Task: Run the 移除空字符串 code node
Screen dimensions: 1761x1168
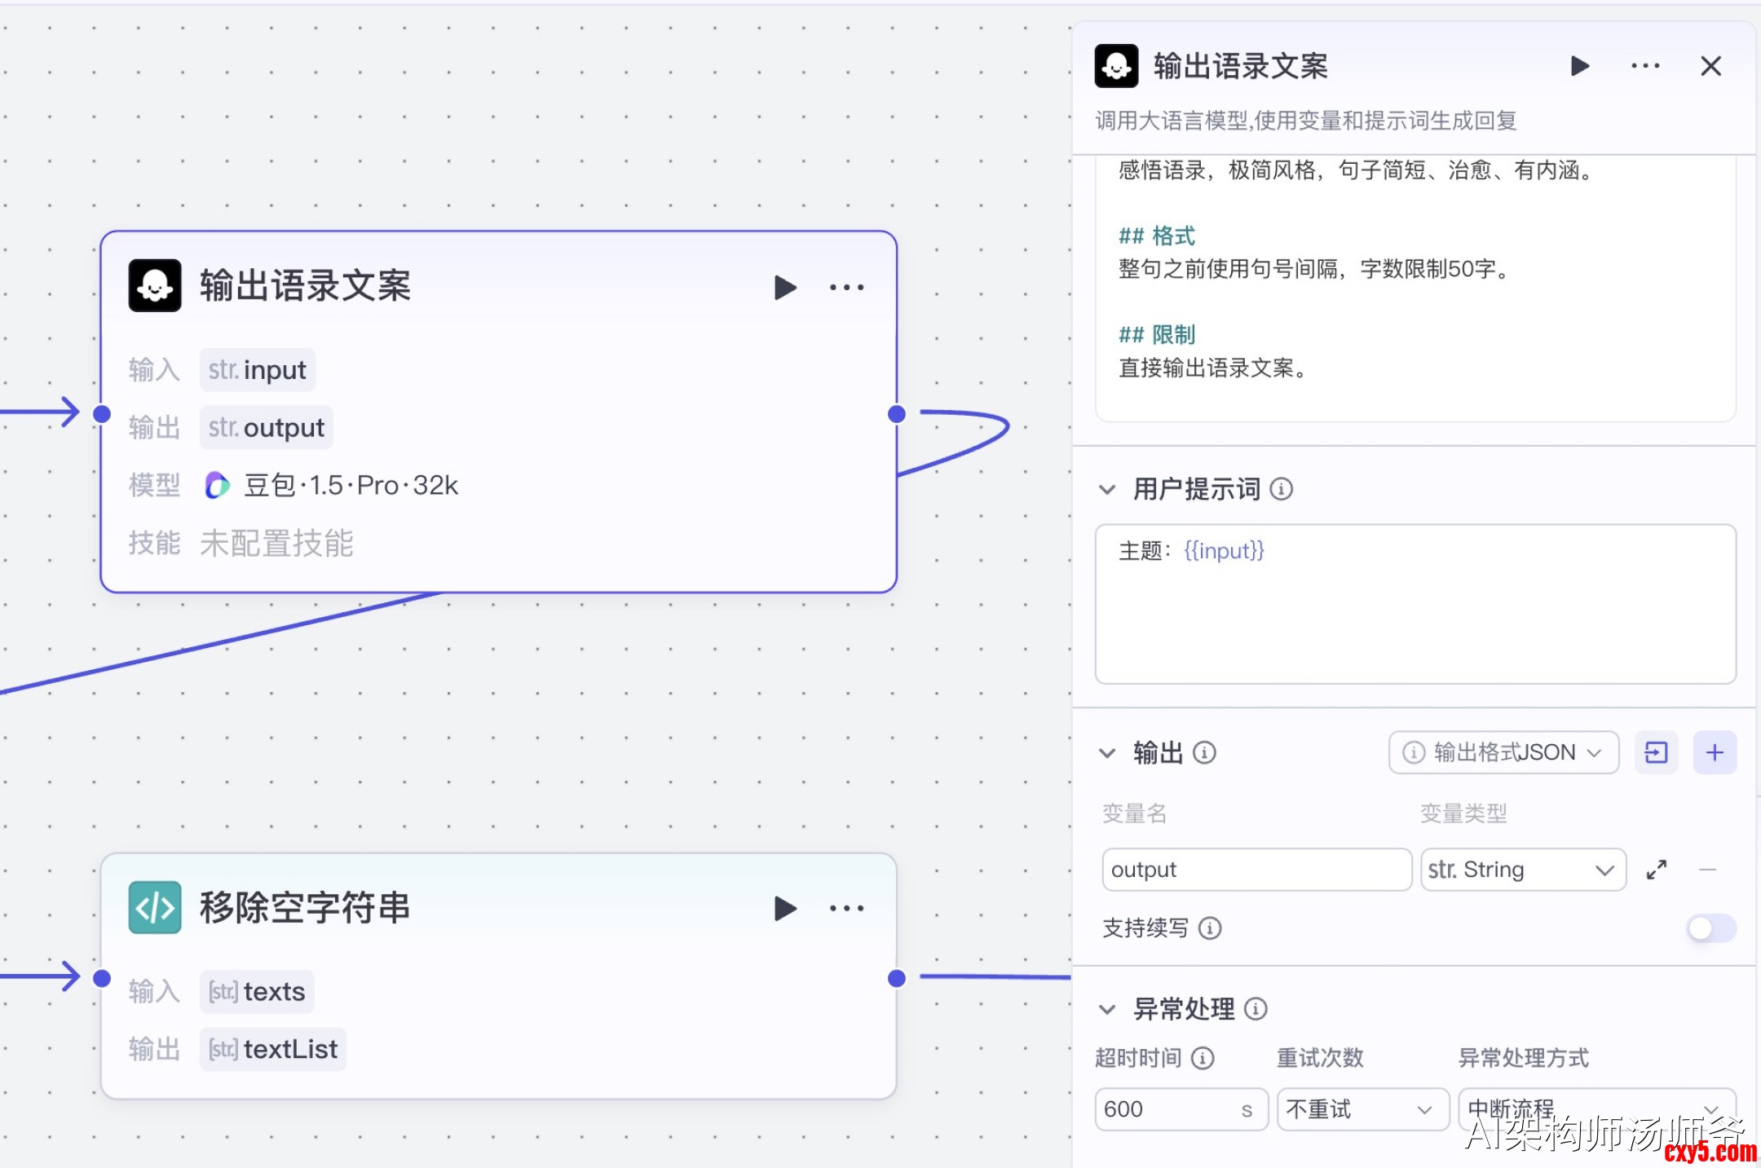Action: (x=784, y=908)
